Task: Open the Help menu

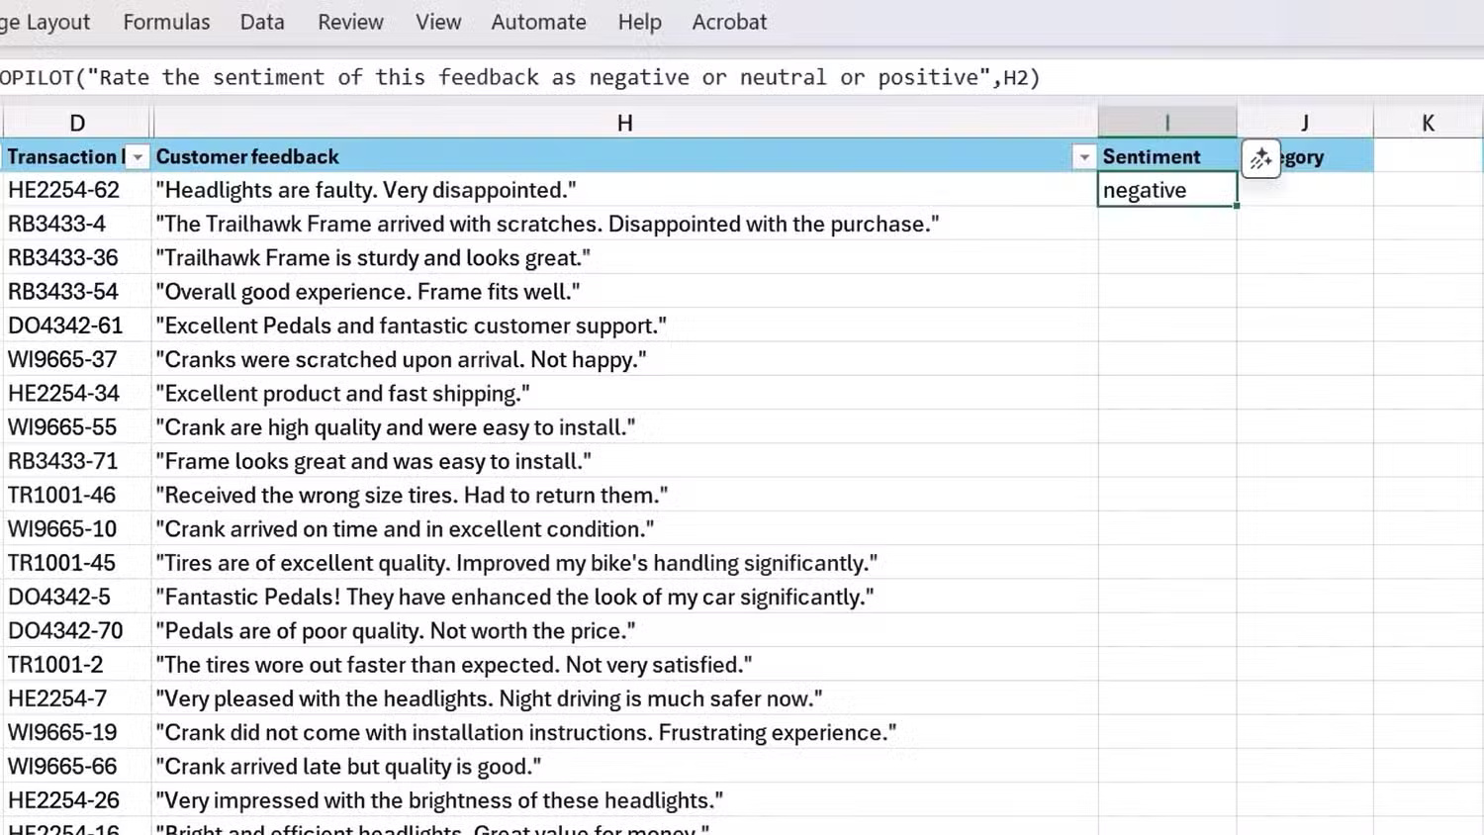Action: point(639,22)
